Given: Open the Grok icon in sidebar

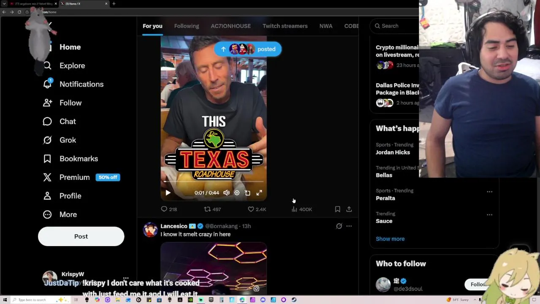Looking at the screenshot, I should tap(47, 140).
